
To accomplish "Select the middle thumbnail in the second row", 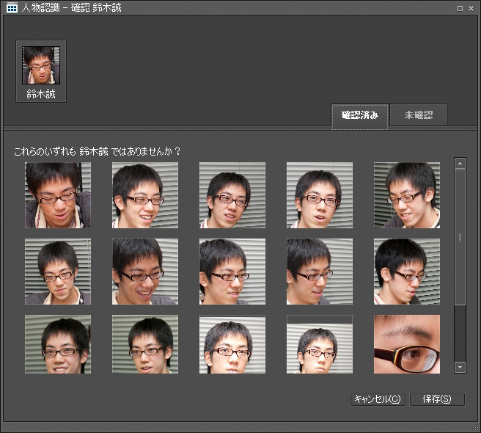I will click(232, 272).
